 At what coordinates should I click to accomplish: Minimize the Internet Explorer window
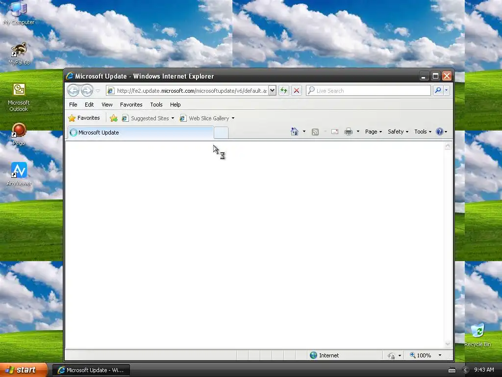(x=424, y=76)
